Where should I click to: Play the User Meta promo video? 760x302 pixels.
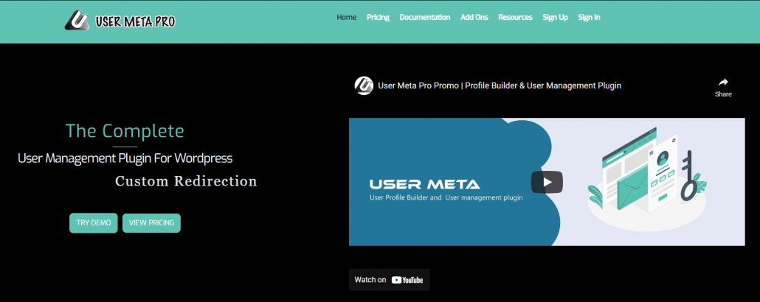pos(547,182)
